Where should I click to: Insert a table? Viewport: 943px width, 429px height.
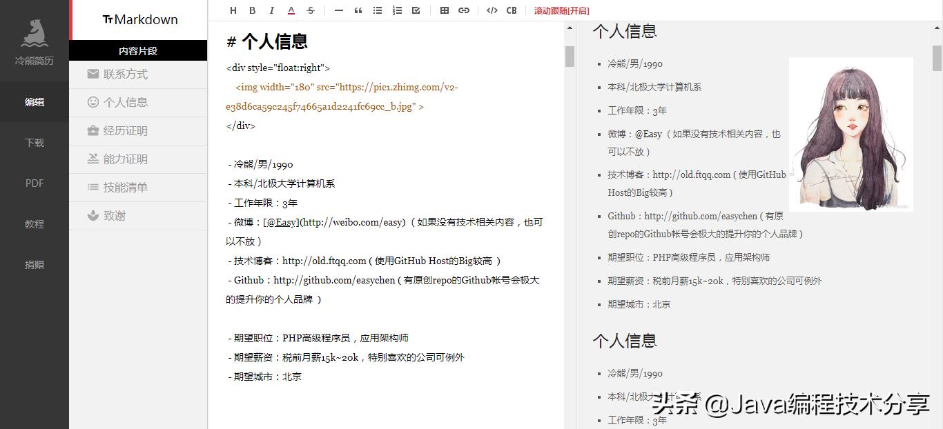click(x=444, y=10)
